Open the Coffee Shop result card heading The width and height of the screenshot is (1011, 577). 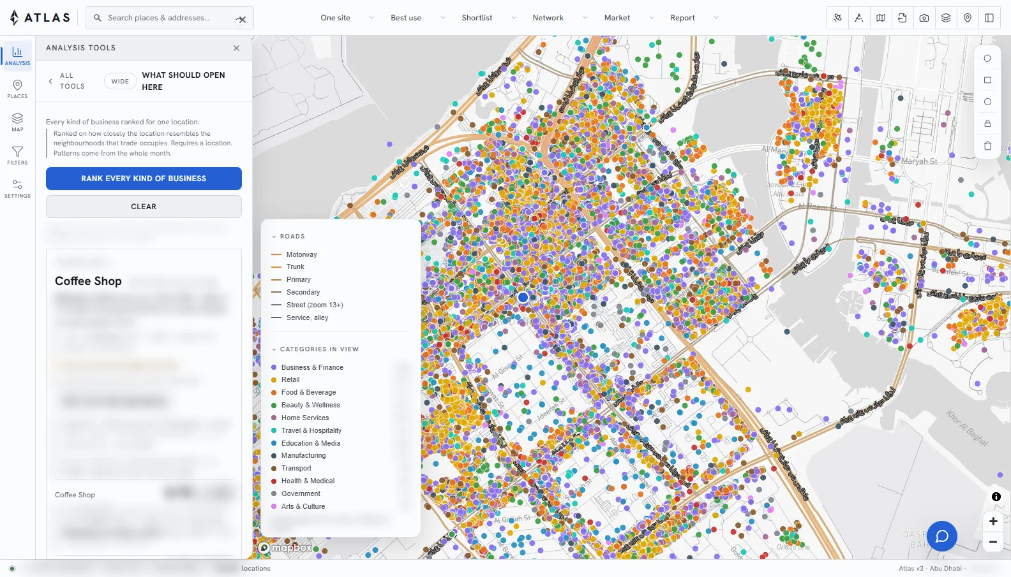tap(88, 281)
